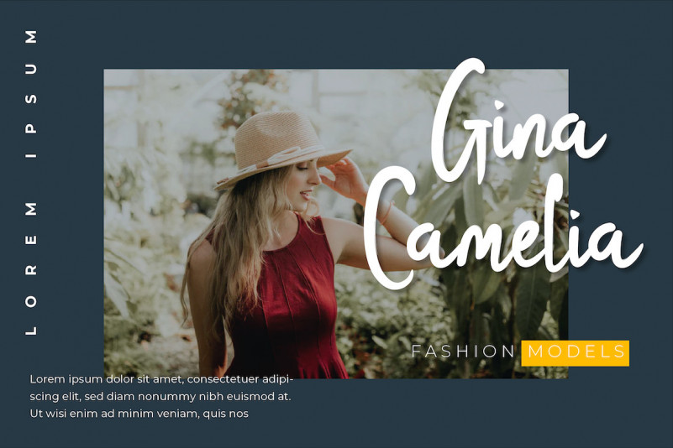Viewport: 673px width, 448px height.
Task: Click the yellow MODELS label
Action: click(576, 353)
